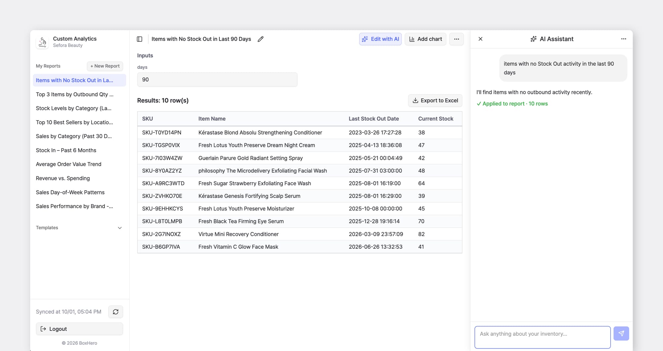
Task: Open Stock Levels by Category report
Action: point(79,108)
